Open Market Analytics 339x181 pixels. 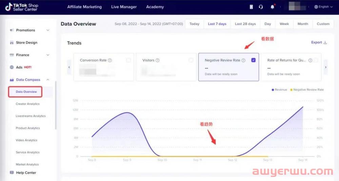(x=27, y=164)
